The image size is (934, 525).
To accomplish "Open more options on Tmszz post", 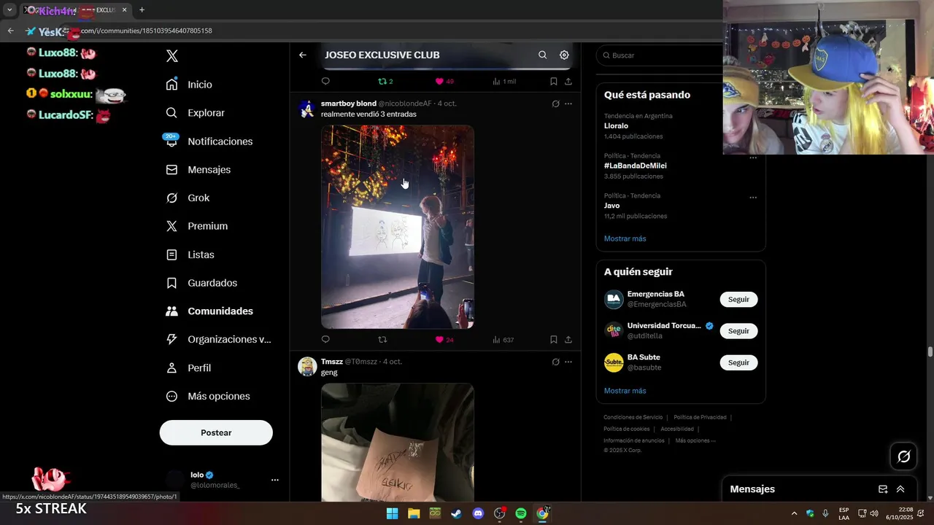I will coord(568,362).
